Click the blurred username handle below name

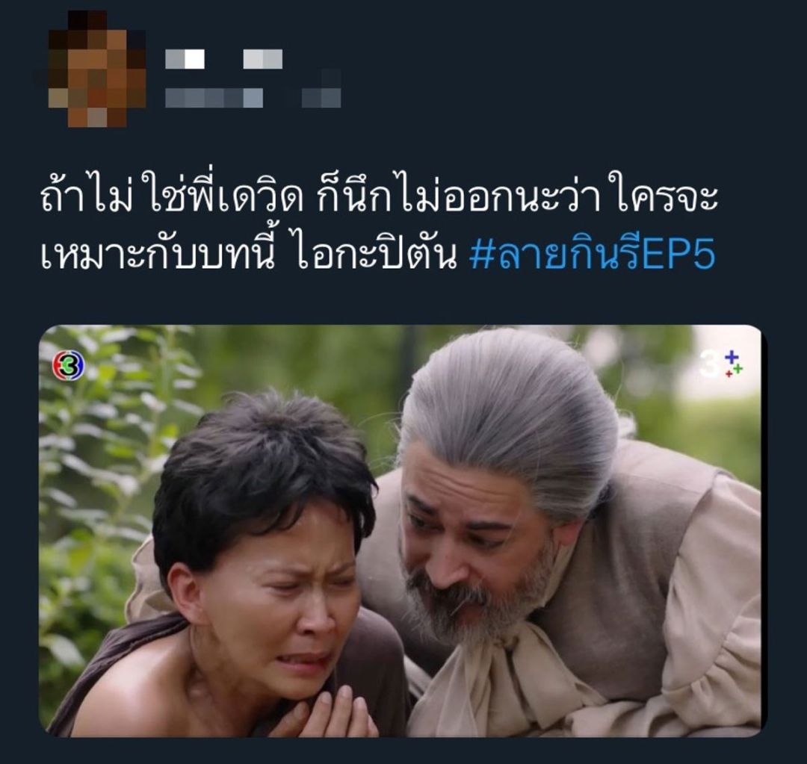[x=214, y=98]
